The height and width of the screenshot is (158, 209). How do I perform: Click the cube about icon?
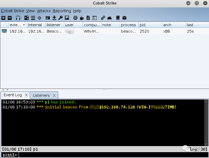(124, 18)
